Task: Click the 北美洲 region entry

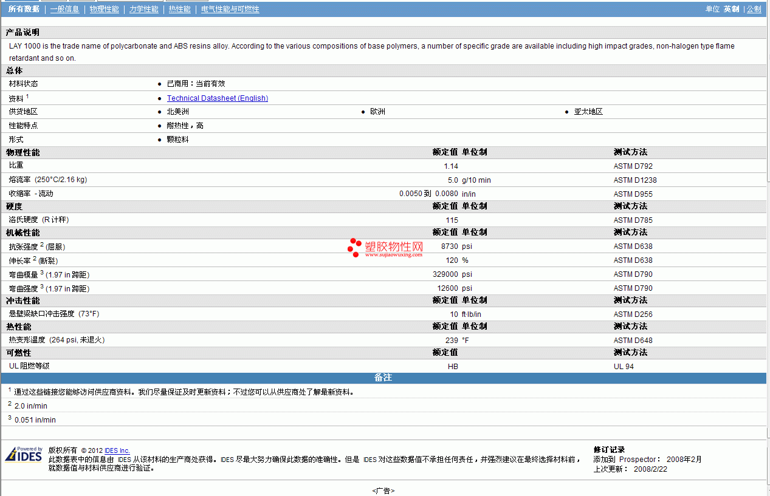Action: 177,112
